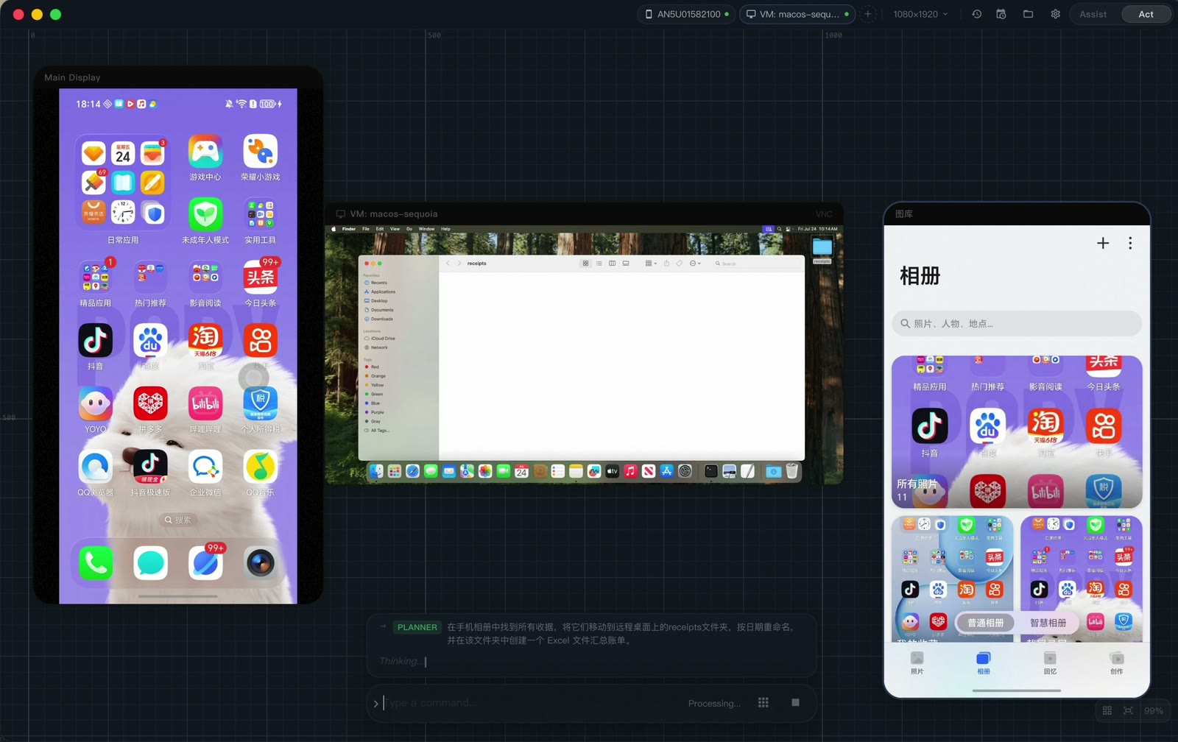Open 影音阅读 folder on Main Display
The height and width of the screenshot is (742, 1178).
pyautogui.click(x=205, y=278)
